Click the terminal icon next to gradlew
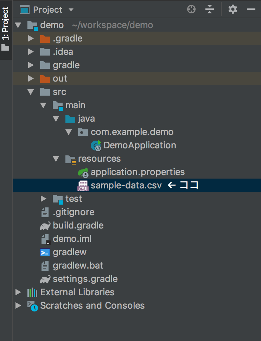 tap(45, 252)
